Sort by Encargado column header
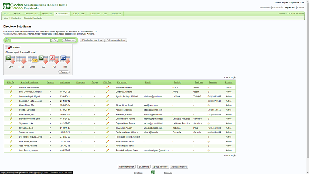309x174 pixels. (x=122, y=82)
